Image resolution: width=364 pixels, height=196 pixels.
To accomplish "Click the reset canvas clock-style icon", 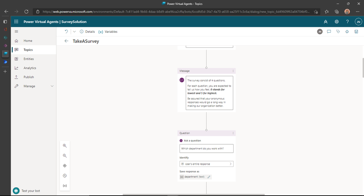I will [x=65, y=176].
